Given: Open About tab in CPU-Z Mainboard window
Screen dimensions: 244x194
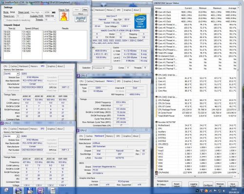Looking at the screenshot, I should [136, 136].
